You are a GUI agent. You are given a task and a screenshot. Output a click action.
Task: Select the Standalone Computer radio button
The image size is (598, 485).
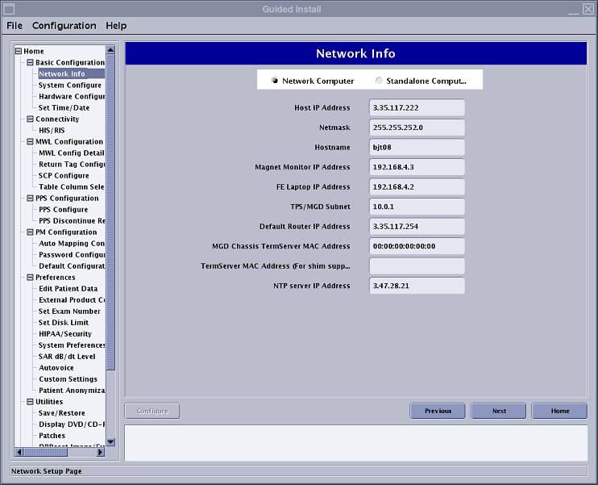click(x=380, y=81)
